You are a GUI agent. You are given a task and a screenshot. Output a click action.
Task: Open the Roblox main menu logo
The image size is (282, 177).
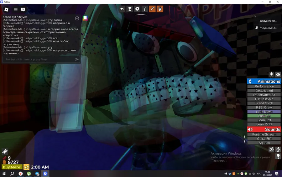point(6,9)
